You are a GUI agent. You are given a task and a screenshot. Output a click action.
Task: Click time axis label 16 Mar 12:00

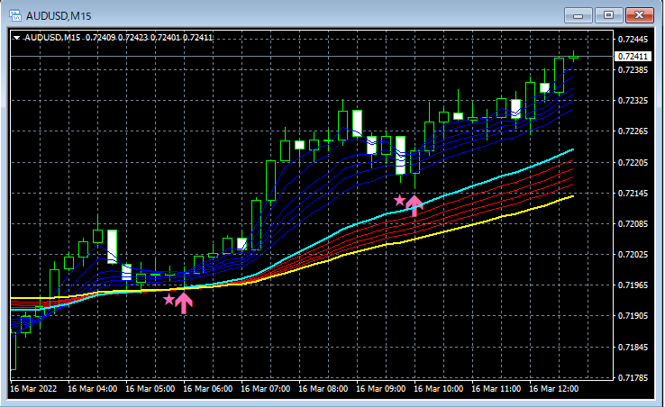click(554, 389)
